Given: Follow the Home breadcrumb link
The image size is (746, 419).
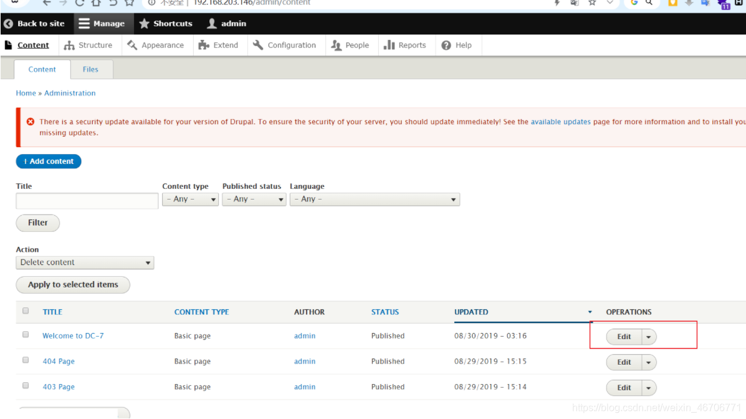Looking at the screenshot, I should click(26, 94).
